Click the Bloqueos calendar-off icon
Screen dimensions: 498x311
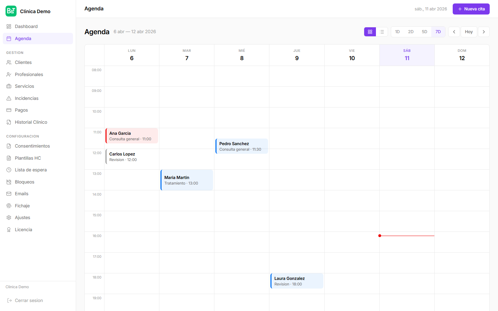click(9, 182)
